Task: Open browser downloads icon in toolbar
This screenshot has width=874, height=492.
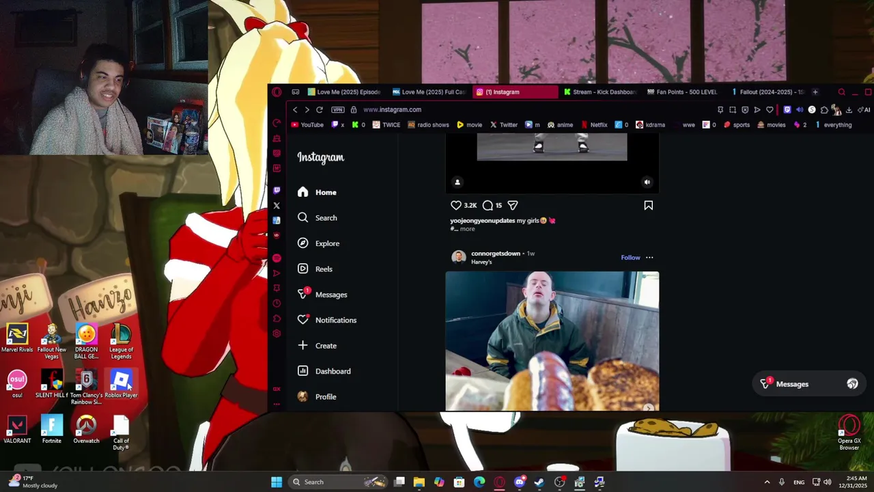Action: click(x=849, y=110)
